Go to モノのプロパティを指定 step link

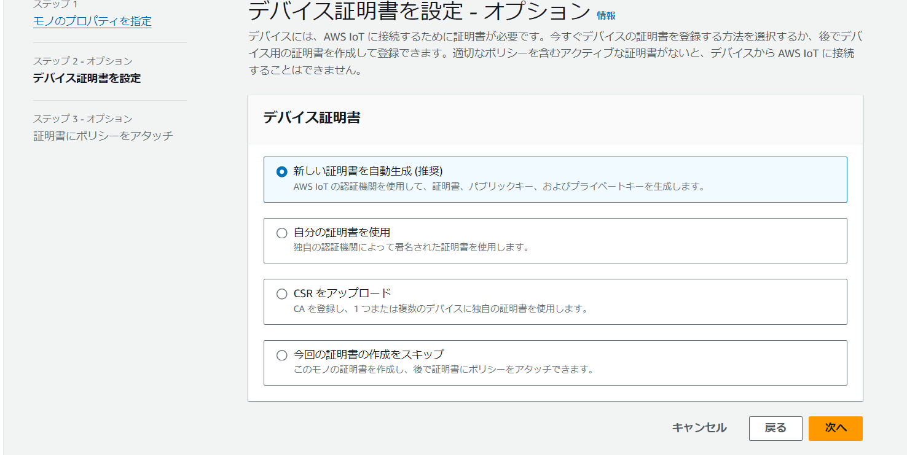tap(92, 21)
